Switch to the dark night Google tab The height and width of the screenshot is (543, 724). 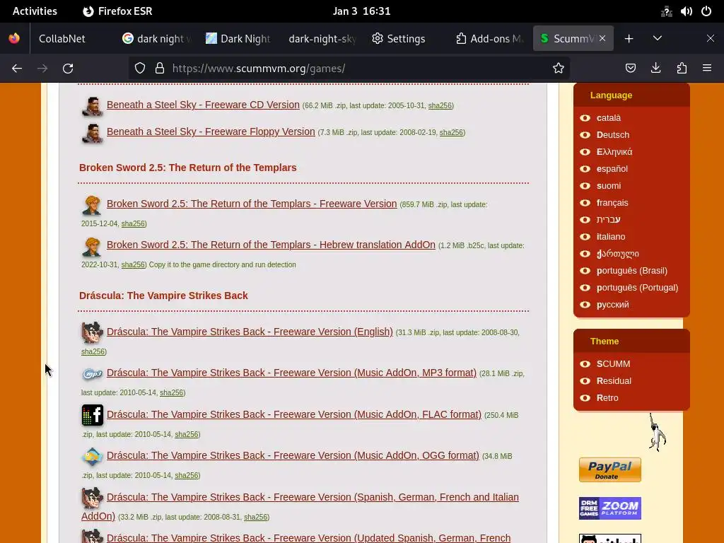(157, 39)
